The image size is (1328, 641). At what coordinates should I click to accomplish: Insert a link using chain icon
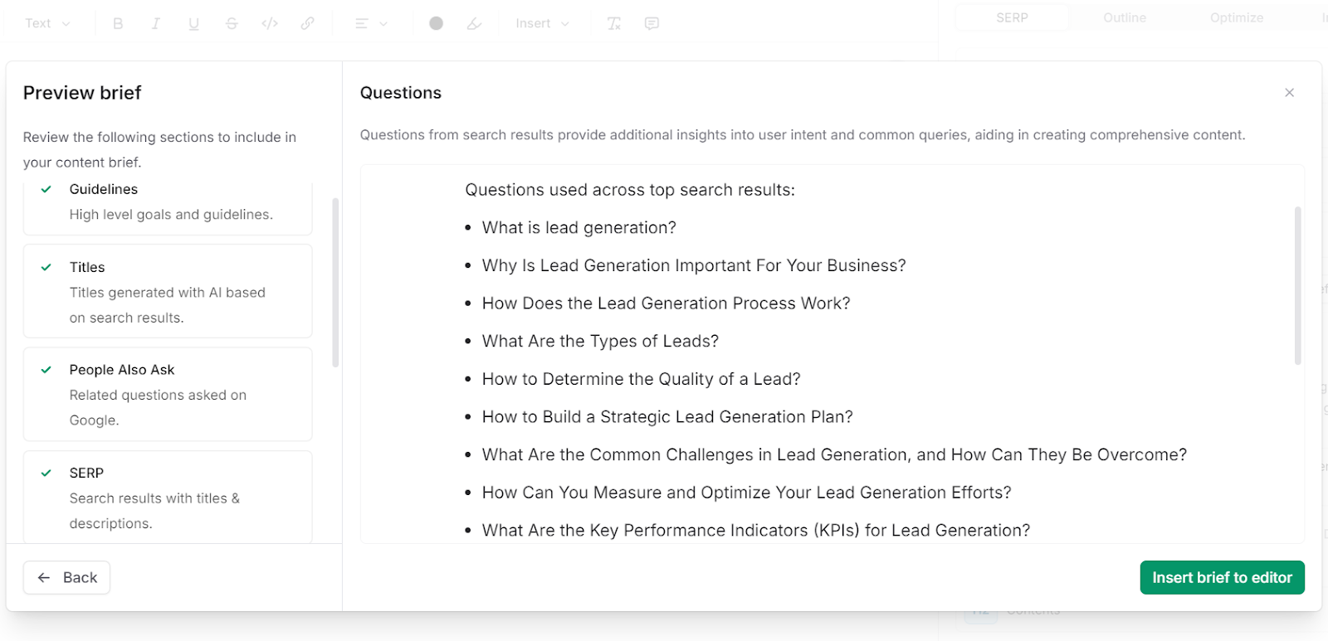click(x=307, y=23)
